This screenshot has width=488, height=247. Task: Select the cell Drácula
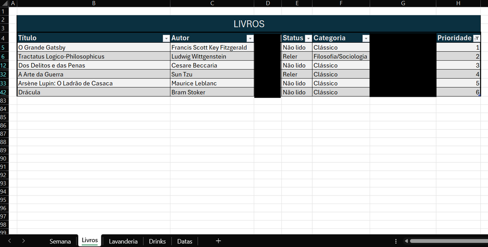pos(94,92)
